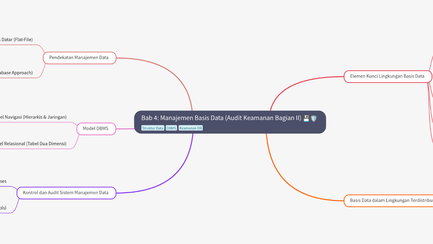
Task: Select the 'Navigasi (Hierarkis & Jaringan)' sub-node
Action: click(33, 117)
